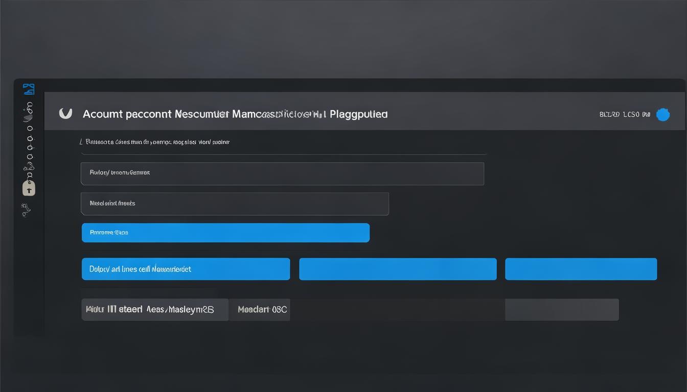Click the "Plaggpulied" text in the header

point(358,114)
